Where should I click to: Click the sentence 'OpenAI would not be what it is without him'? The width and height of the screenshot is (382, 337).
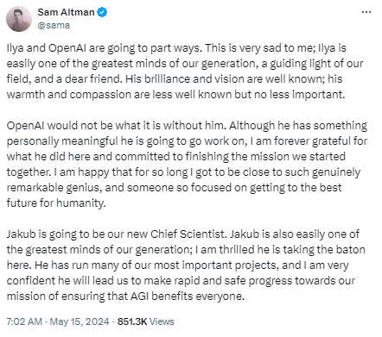(x=117, y=126)
